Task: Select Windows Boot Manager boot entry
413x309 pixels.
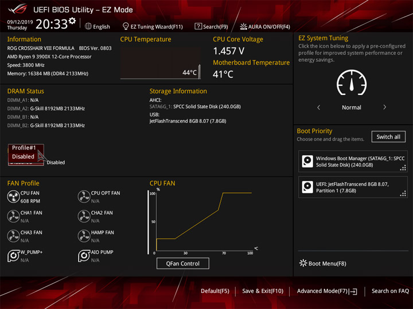Action: click(x=353, y=161)
